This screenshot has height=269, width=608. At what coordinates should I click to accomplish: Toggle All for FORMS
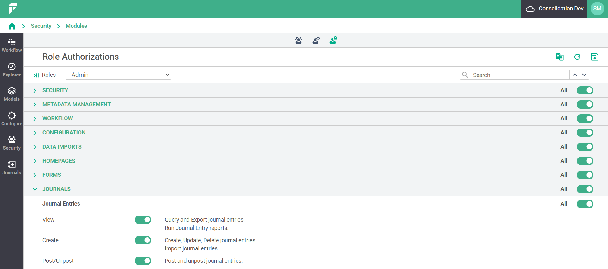click(585, 175)
